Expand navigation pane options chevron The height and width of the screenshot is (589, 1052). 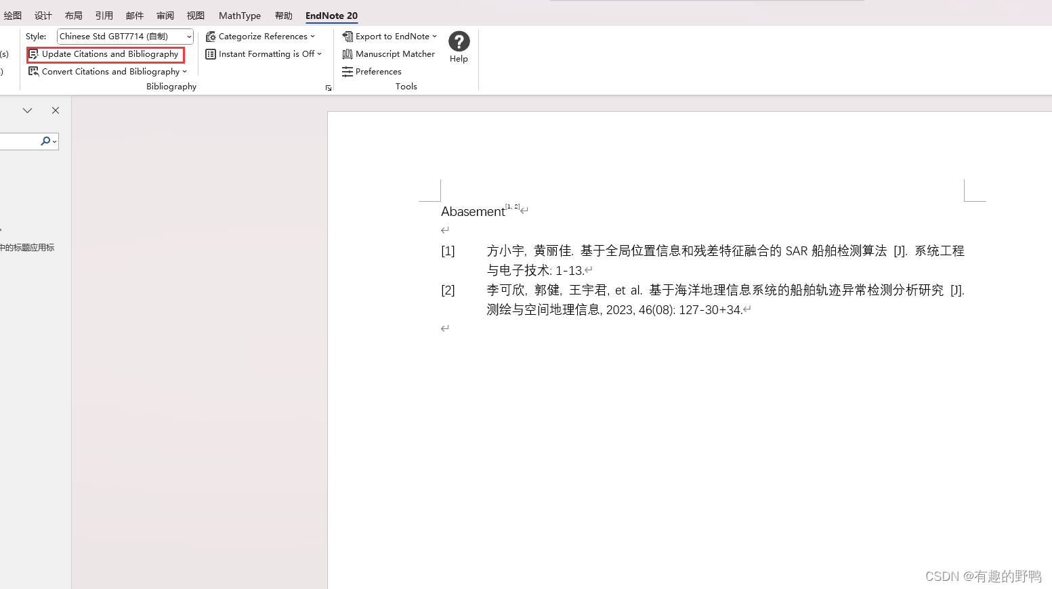[x=27, y=110]
